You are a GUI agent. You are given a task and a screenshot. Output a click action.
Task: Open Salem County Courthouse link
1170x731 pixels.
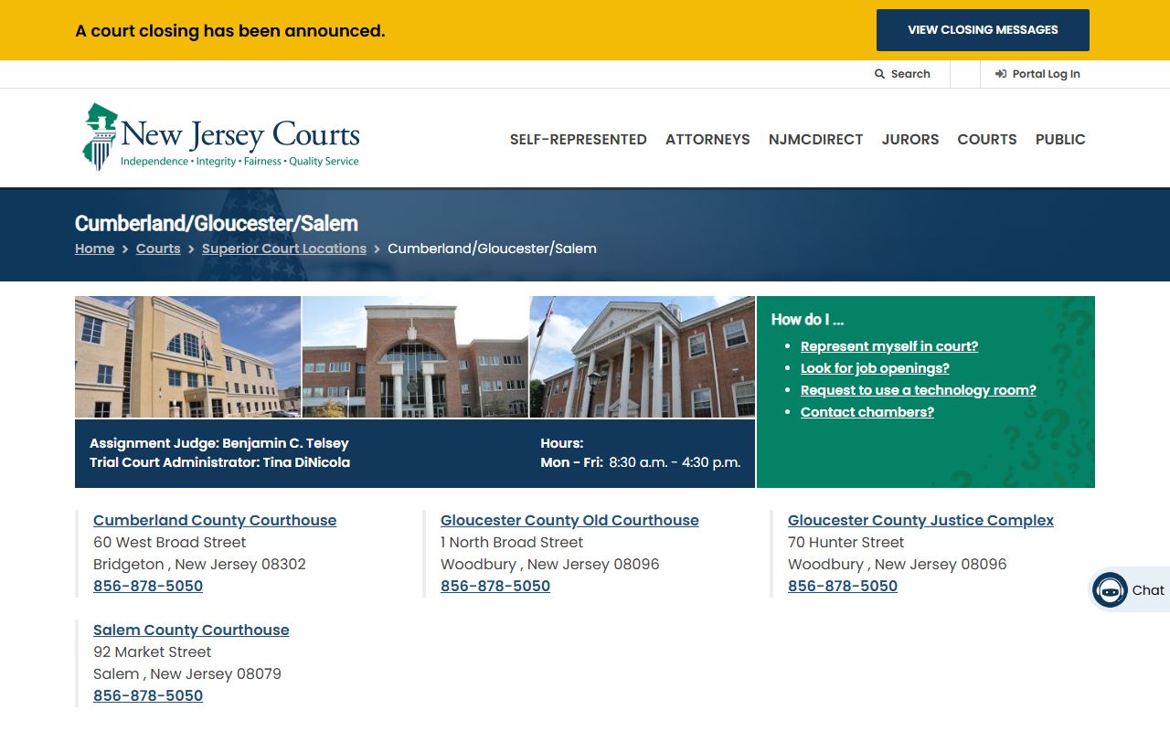[191, 630]
